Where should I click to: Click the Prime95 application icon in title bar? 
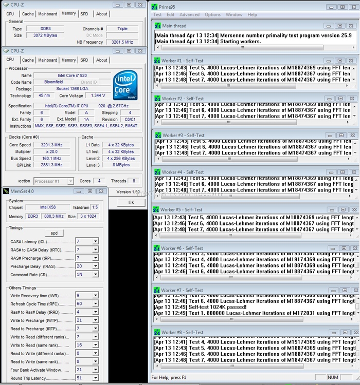[154, 7]
